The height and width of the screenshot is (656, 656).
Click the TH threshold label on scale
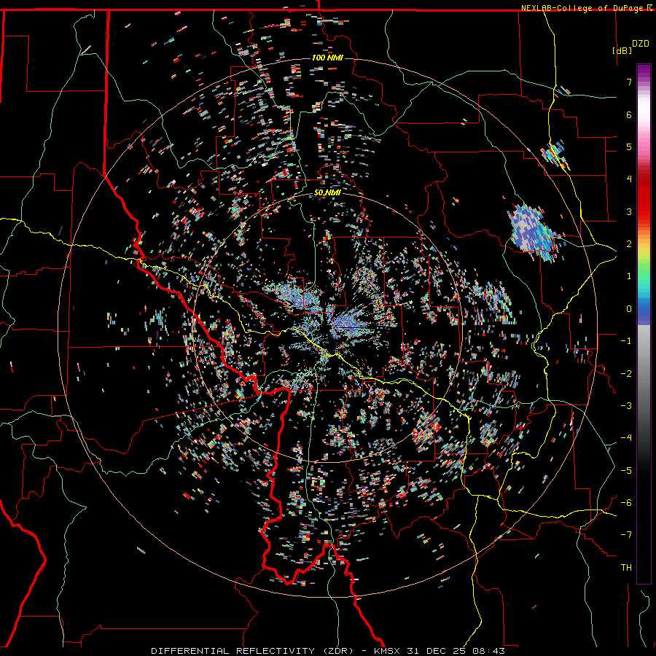(626, 568)
